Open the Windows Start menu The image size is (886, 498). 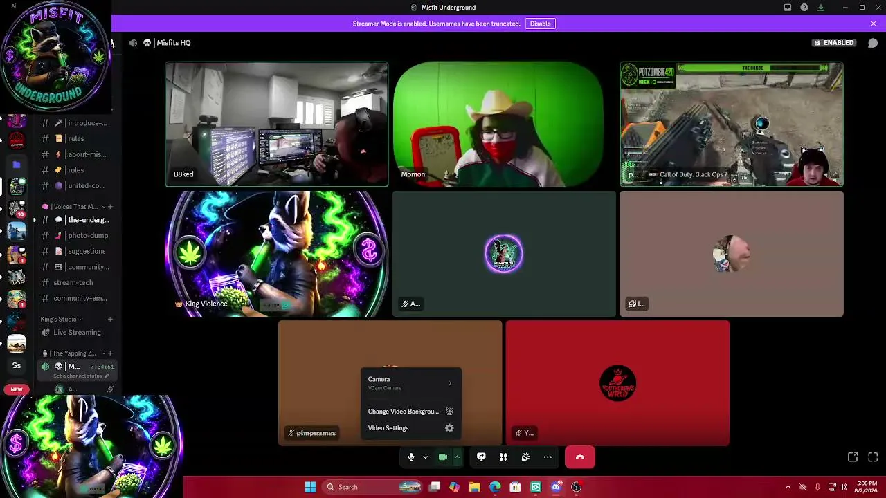310,487
